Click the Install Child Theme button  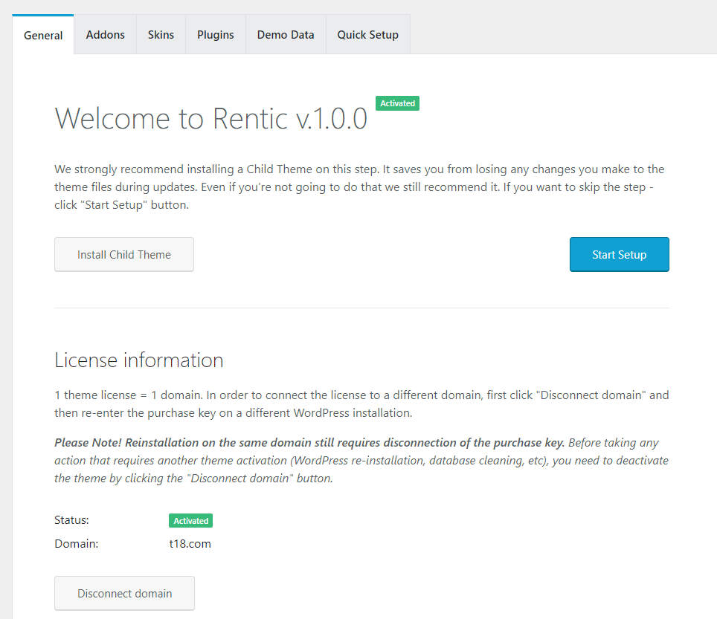pyautogui.click(x=124, y=254)
